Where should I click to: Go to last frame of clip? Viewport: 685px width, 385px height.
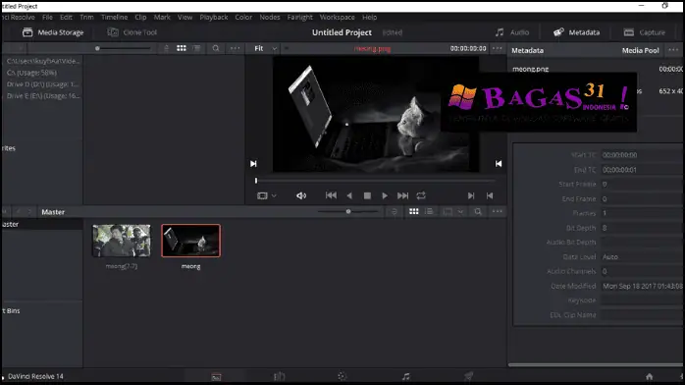click(x=402, y=195)
